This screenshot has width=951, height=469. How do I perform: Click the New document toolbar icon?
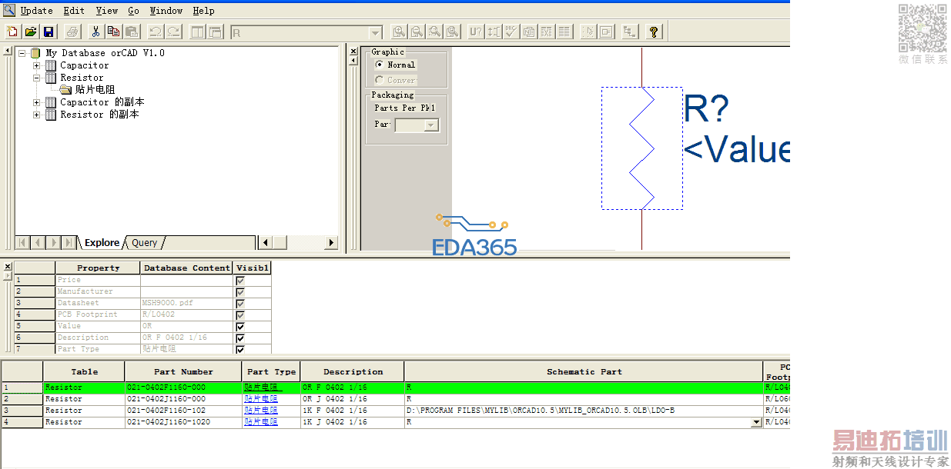pos(12,32)
